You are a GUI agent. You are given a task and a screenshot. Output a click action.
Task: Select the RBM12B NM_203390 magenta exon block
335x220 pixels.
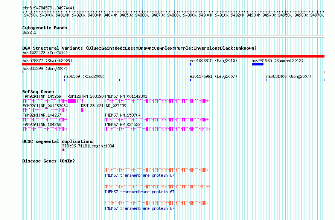[72, 101]
